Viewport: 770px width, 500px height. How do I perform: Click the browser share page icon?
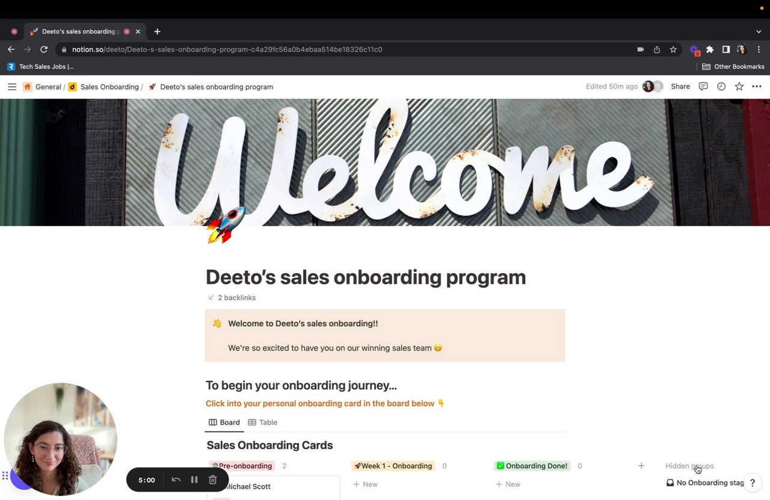[x=657, y=49]
